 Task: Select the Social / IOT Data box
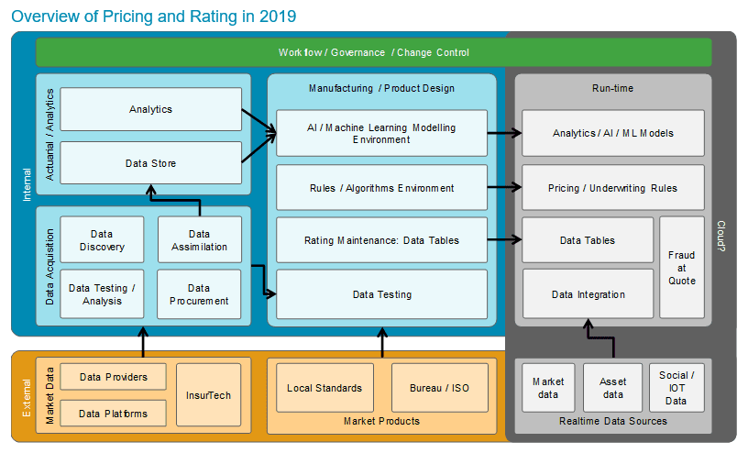point(676,388)
